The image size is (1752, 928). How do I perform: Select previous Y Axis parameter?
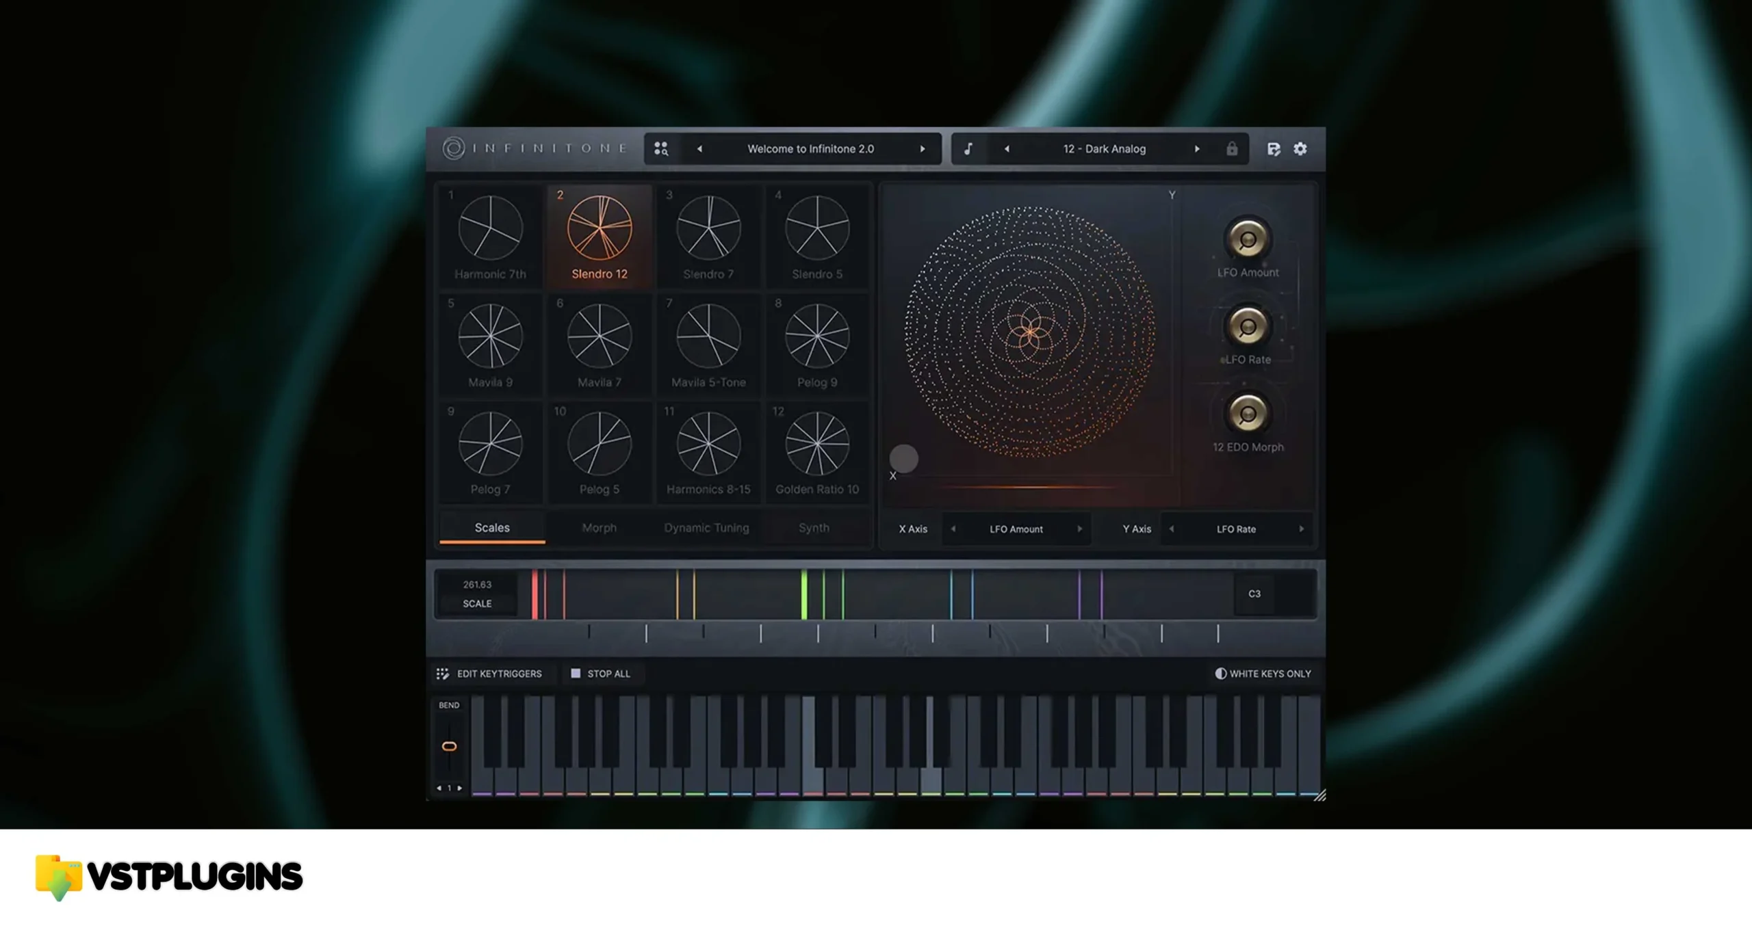pos(1172,529)
